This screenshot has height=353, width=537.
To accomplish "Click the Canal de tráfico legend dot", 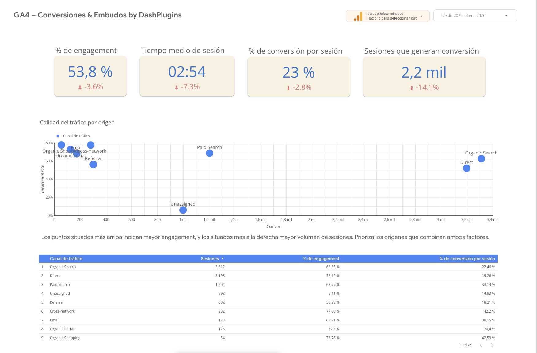I will [x=58, y=136].
